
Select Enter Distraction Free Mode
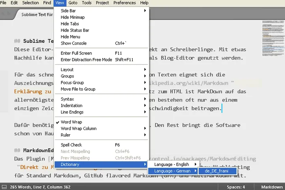101,60
